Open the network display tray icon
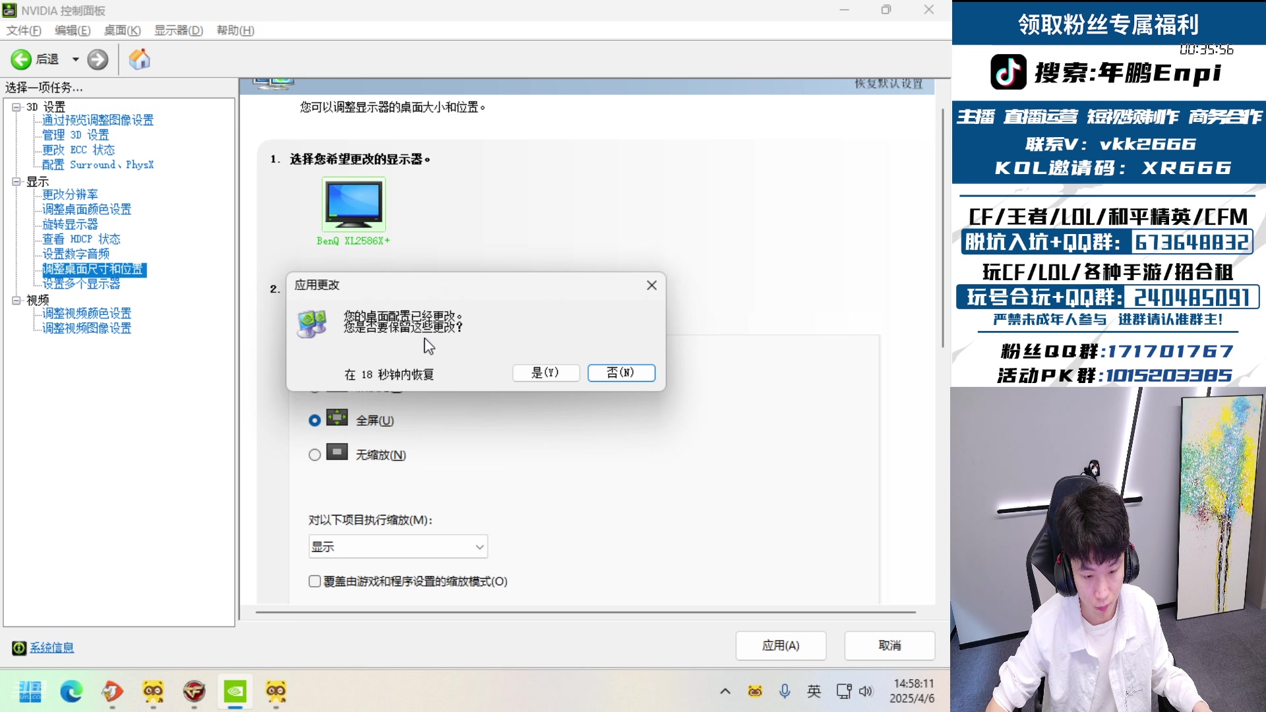This screenshot has width=1266, height=712. 843,692
